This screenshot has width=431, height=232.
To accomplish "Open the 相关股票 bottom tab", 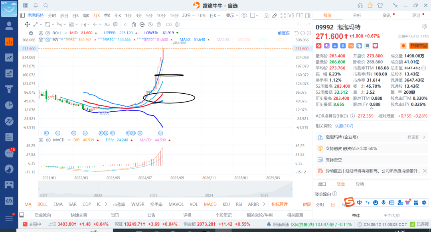I will [x=295, y=215].
